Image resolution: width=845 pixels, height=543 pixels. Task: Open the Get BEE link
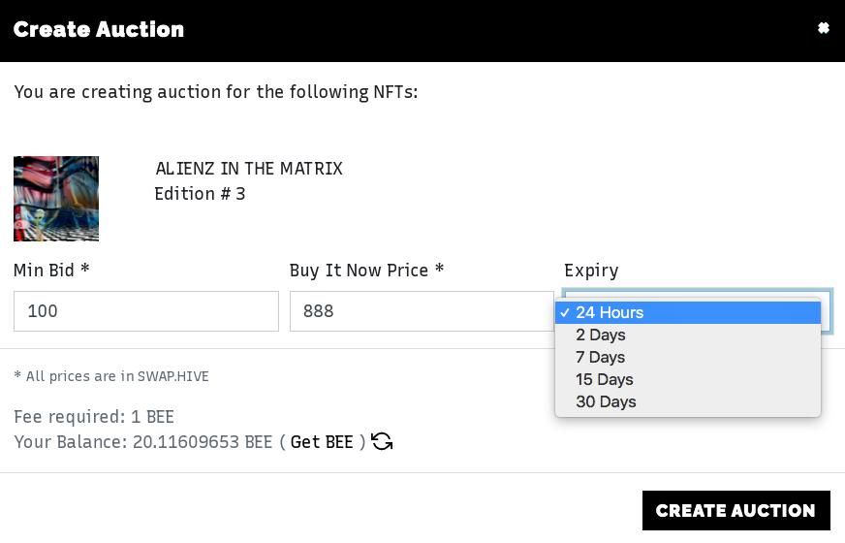322,442
